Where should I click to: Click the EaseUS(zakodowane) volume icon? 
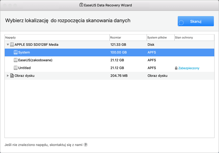pos(16,60)
